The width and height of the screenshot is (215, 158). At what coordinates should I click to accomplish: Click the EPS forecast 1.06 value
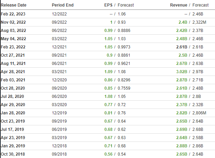[x=122, y=14]
